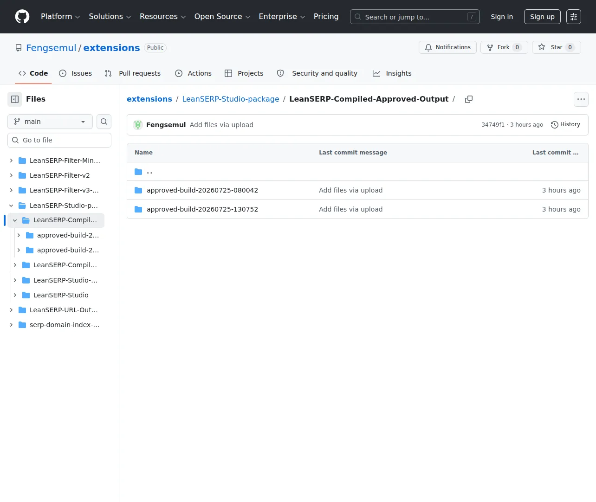596x502 pixels.
Task: Click the star icon on Star button
Action: click(542, 47)
